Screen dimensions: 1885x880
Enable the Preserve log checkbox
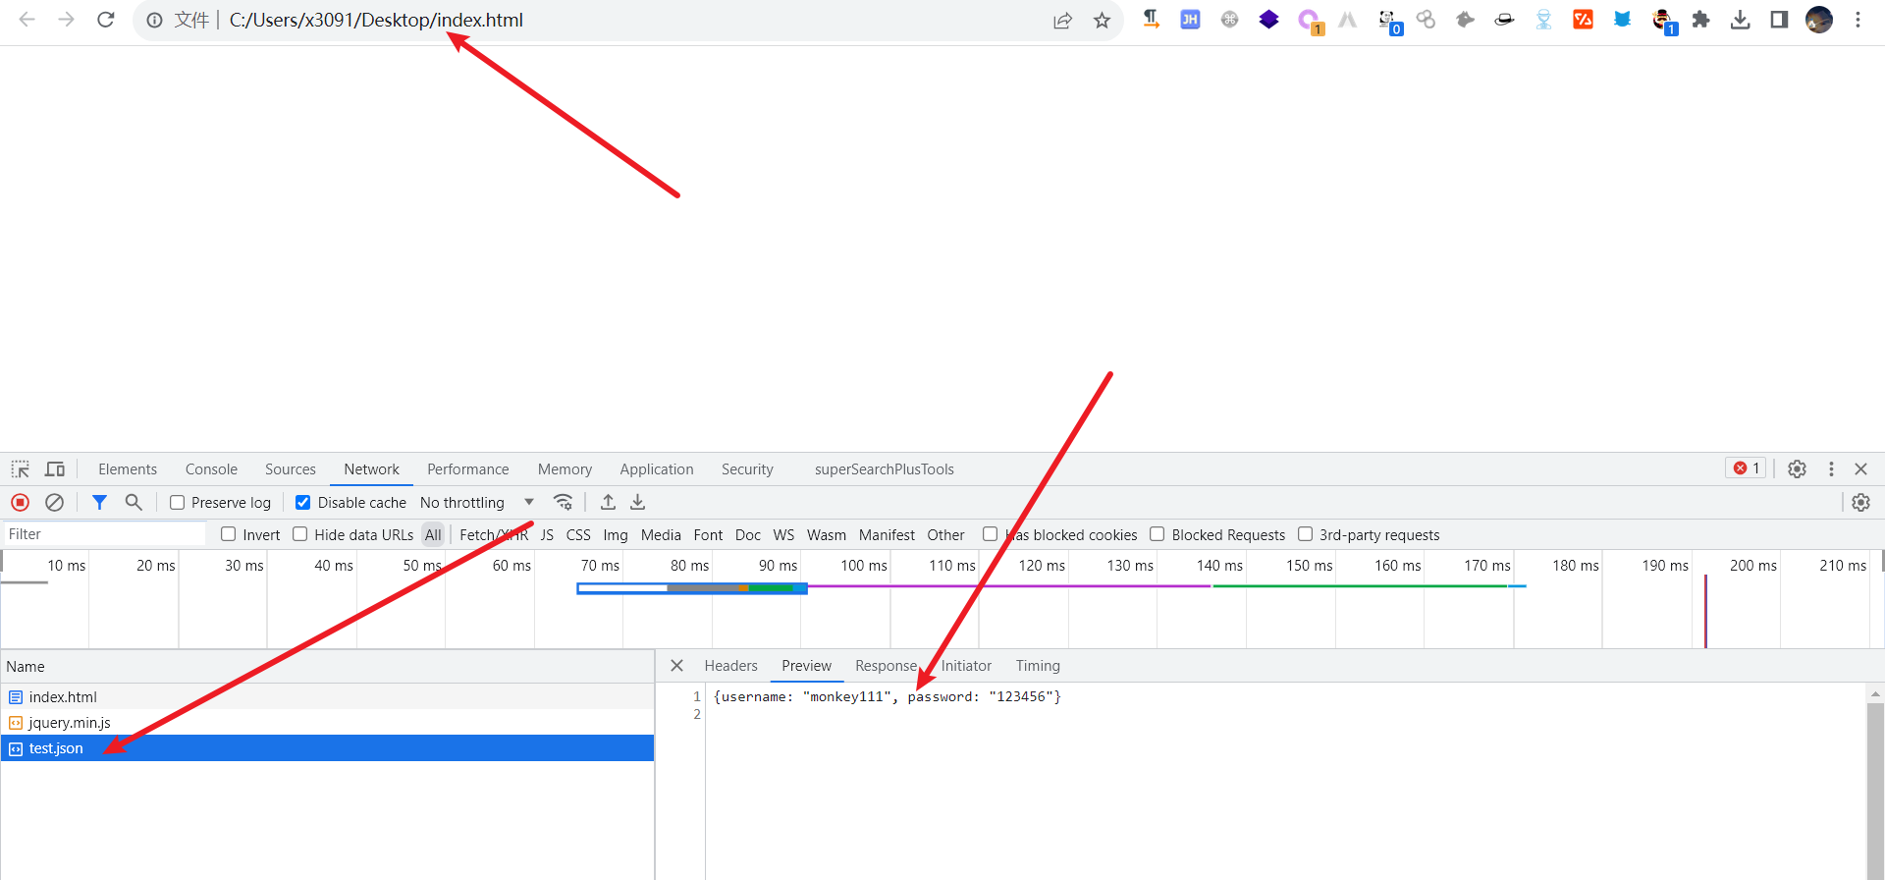[178, 503]
